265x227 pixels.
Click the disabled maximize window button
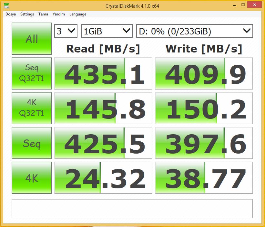243,5
